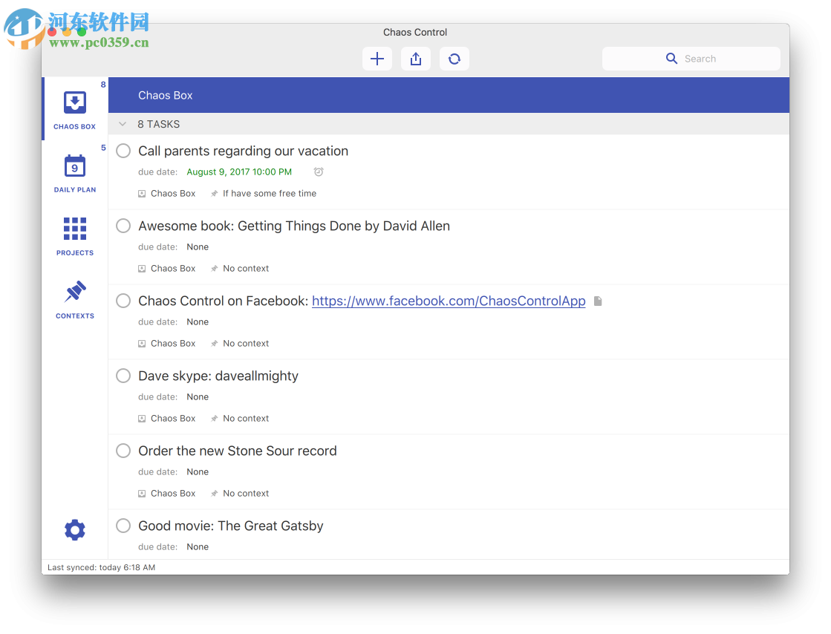The image size is (831, 634).
Task: Complete the 'Order the new Stone Sour record' task
Action: [x=123, y=451]
